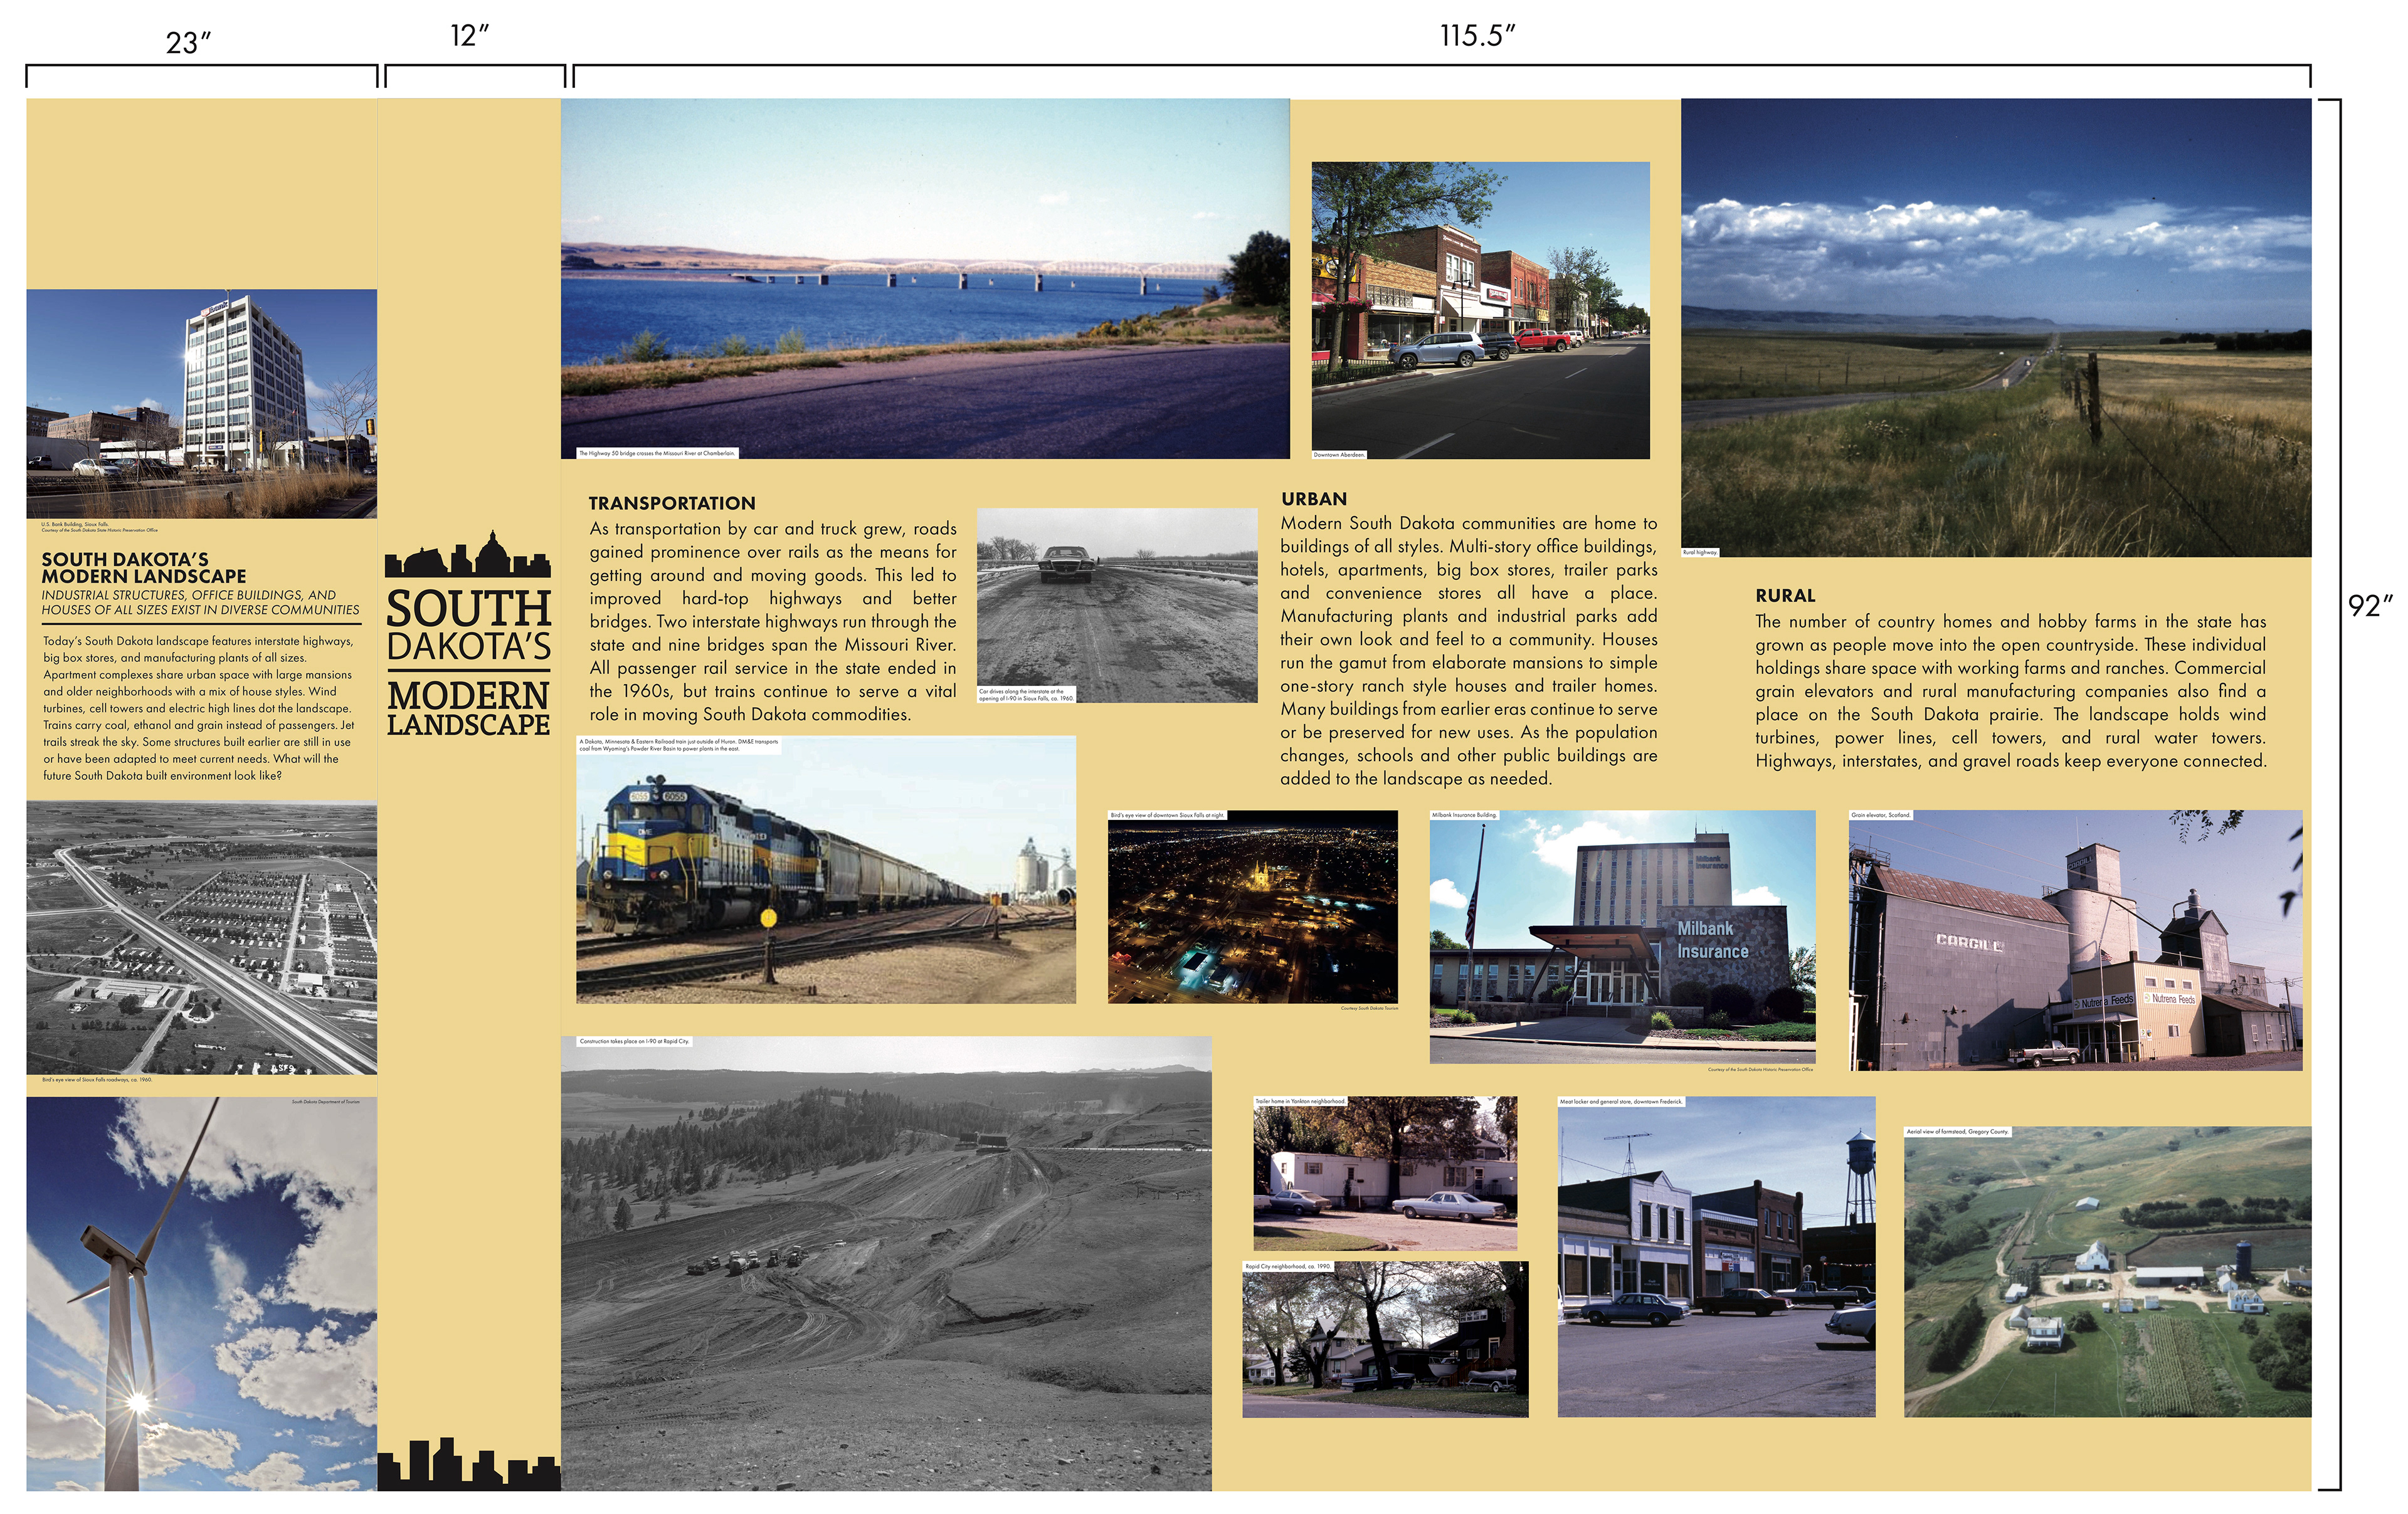
Task: Click caption "Trailer home in Yankton neighborhood"
Action: [x=1301, y=1101]
